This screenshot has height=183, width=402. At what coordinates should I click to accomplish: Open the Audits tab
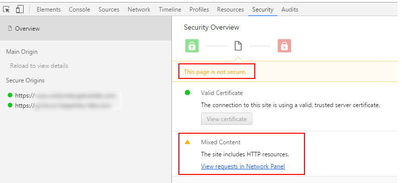click(x=290, y=10)
